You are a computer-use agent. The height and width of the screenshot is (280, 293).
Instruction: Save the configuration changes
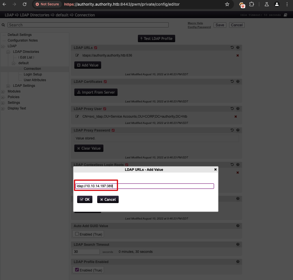(220, 25)
